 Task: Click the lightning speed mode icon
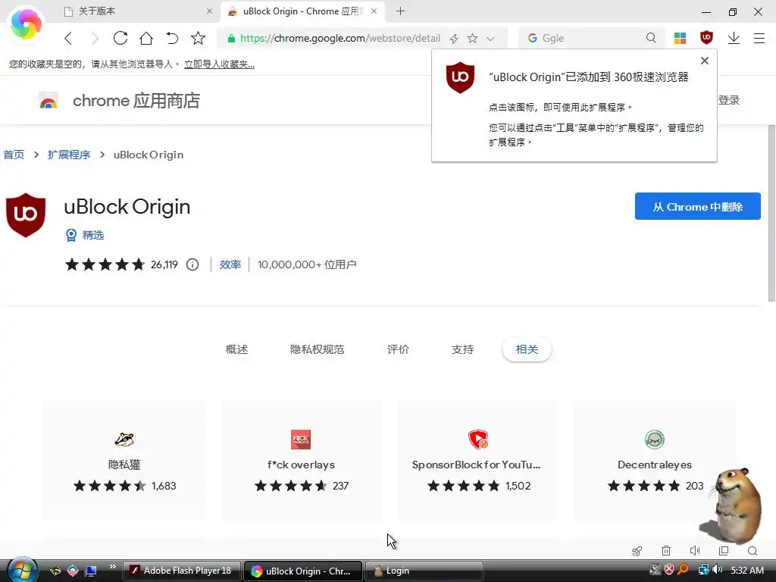pyautogui.click(x=454, y=39)
